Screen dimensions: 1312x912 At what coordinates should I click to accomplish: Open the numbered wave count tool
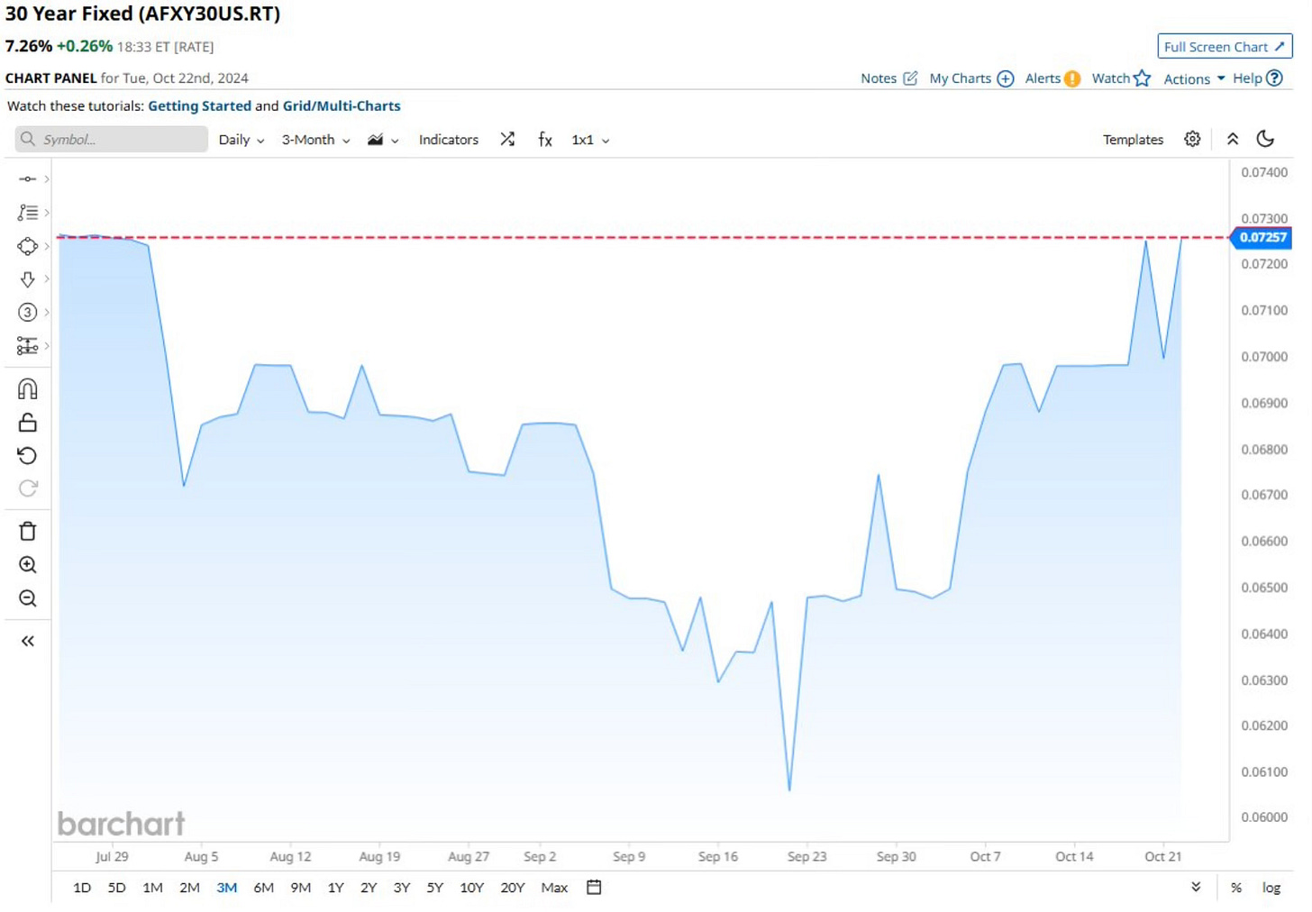click(28, 313)
